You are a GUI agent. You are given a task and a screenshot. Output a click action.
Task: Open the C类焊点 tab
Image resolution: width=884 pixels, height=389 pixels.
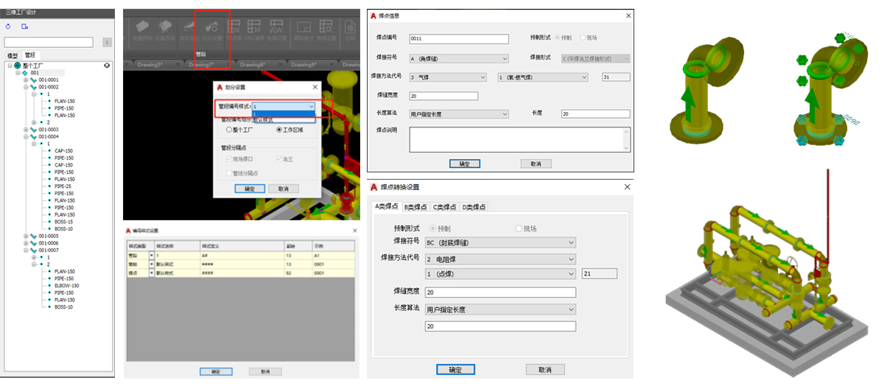(444, 207)
